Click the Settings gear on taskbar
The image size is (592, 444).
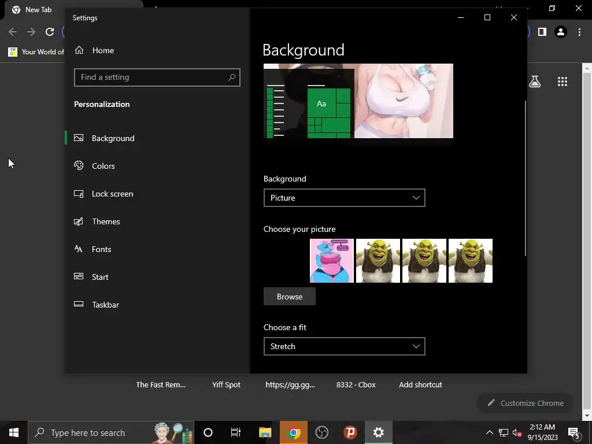[x=378, y=432]
